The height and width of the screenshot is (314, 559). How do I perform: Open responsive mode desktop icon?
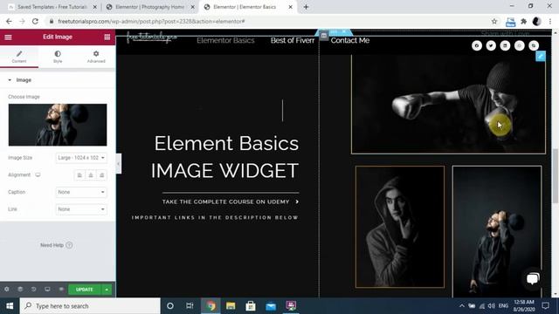[47, 290]
